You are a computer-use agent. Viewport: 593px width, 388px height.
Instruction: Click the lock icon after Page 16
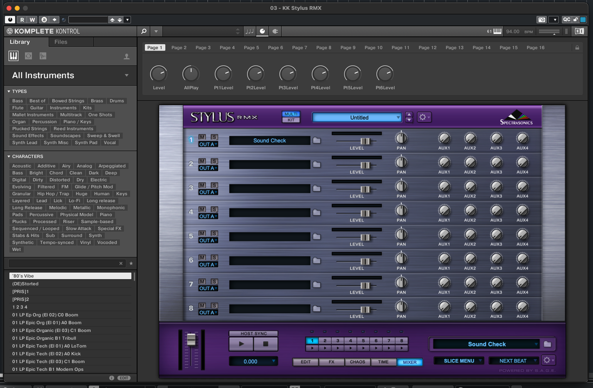(577, 48)
